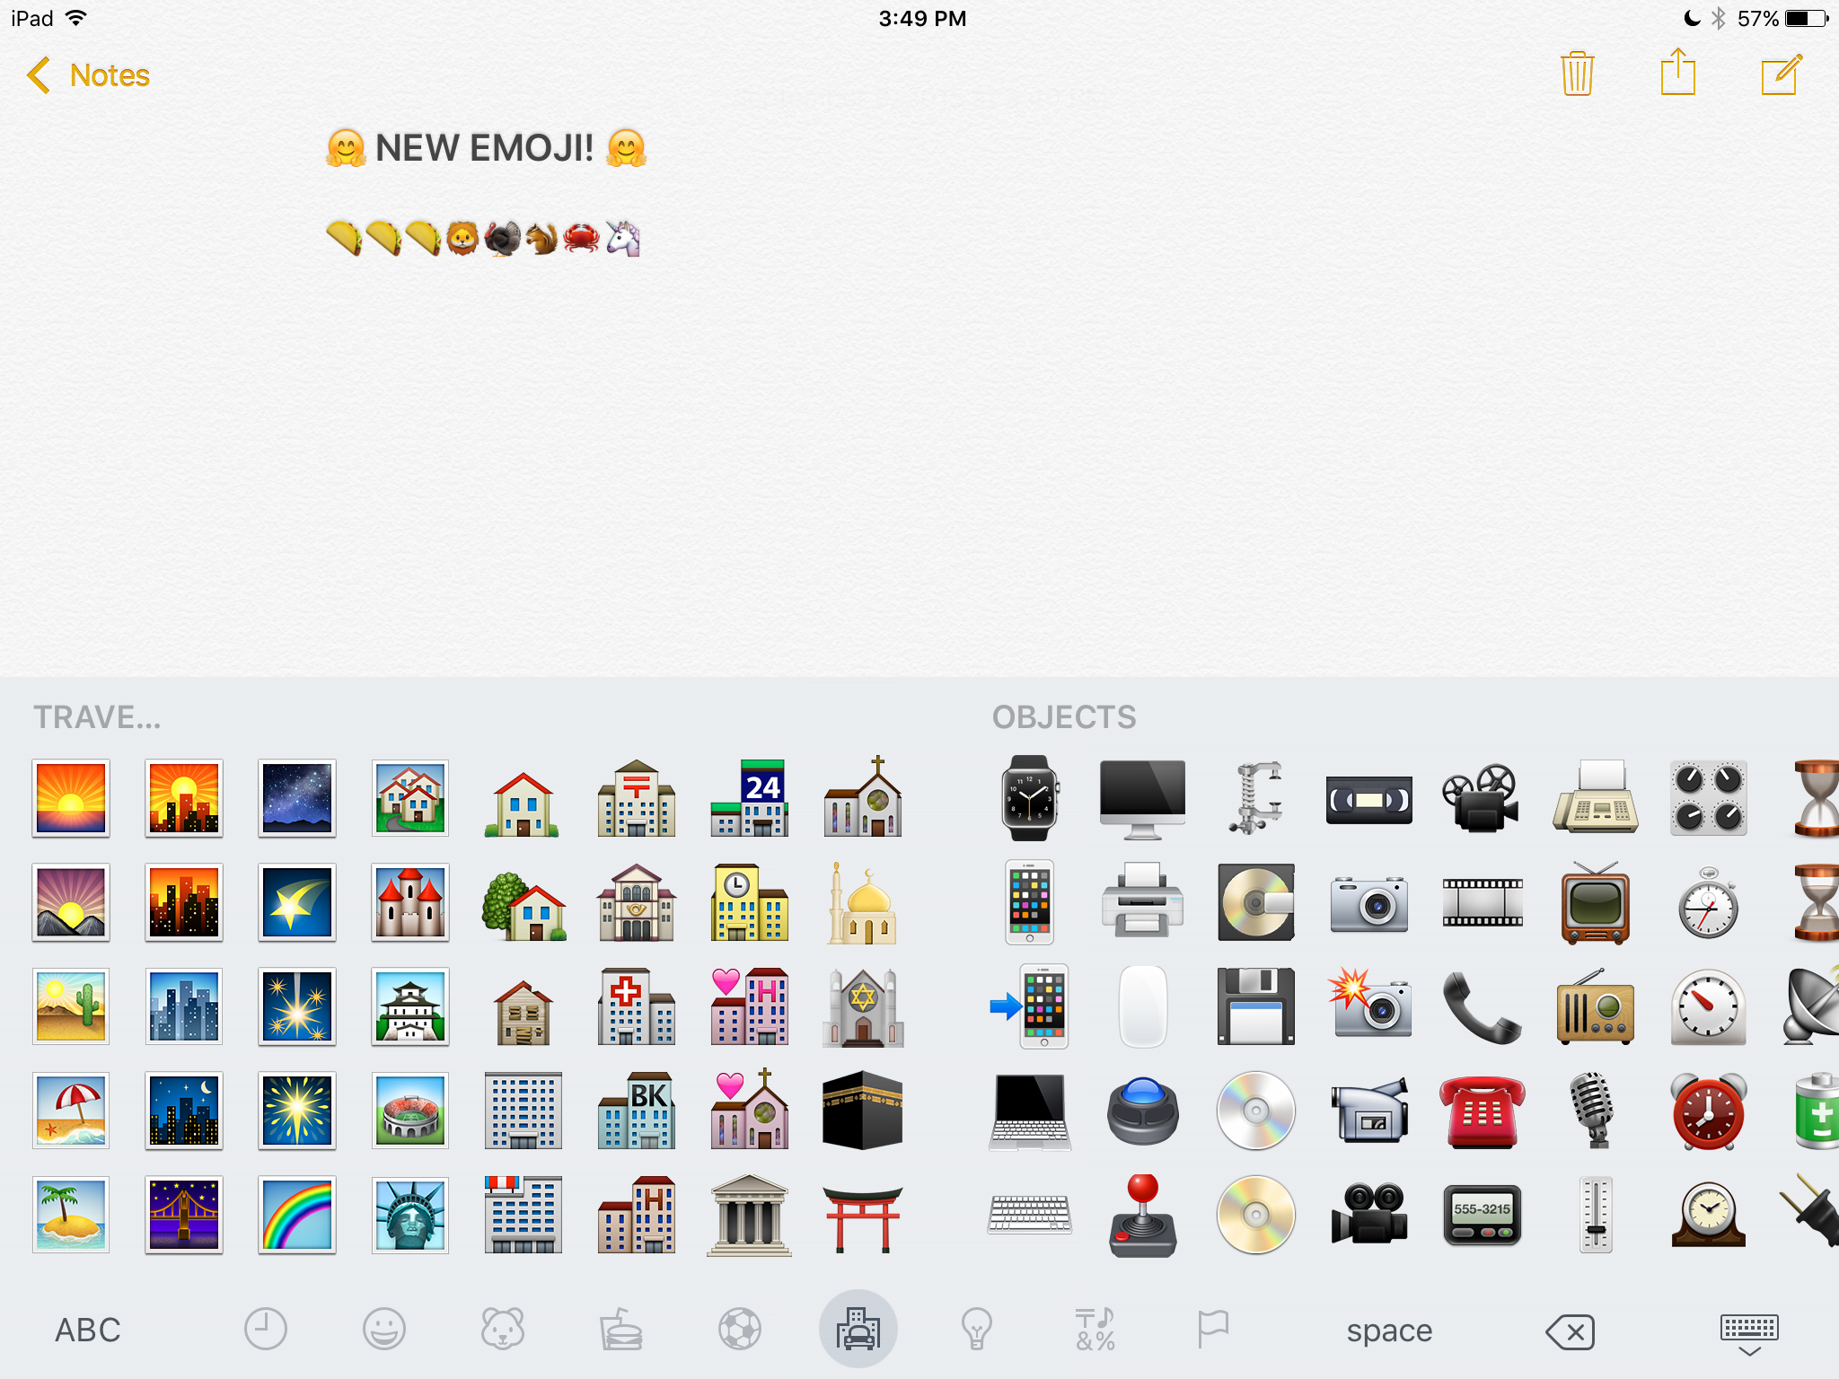
Task: Open the share sheet icon
Action: pyautogui.click(x=1677, y=72)
